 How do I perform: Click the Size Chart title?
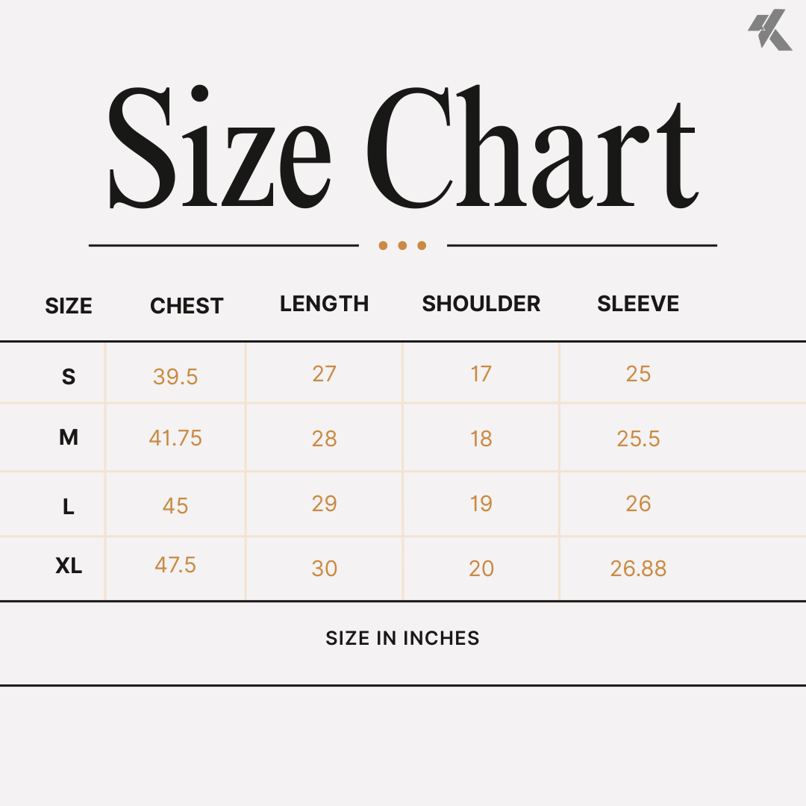point(403,148)
